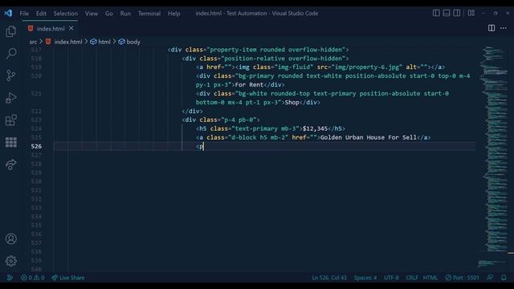The width and height of the screenshot is (514, 289).
Task: Click the '$12,345' text in code
Action: [x=315, y=128]
